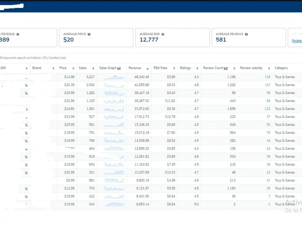The image size is (302, 226).
Task: Sort table by FBA Fees column arrows
Action: coord(174,68)
